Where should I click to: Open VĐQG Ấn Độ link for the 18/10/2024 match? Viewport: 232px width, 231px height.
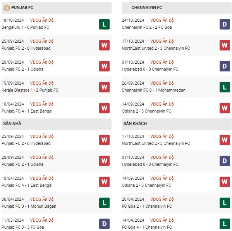(x=42, y=20)
